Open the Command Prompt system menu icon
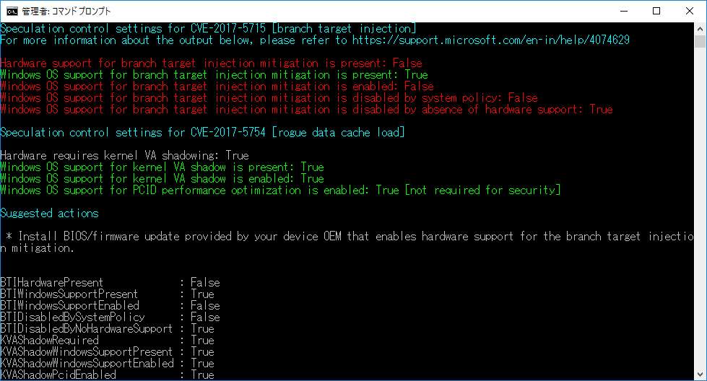 11,10
